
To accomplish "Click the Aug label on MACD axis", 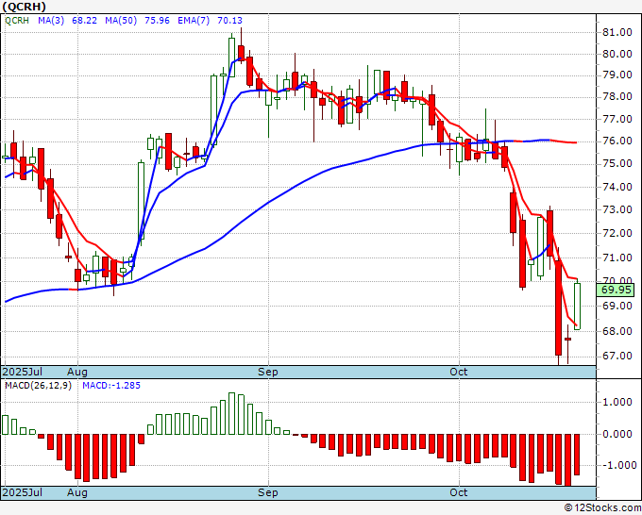I will (77, 492).
